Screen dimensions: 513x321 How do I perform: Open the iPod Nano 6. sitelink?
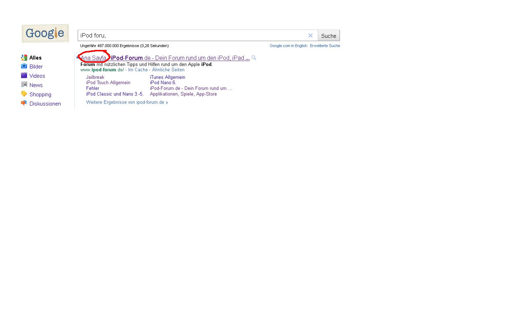click(163, 82)
